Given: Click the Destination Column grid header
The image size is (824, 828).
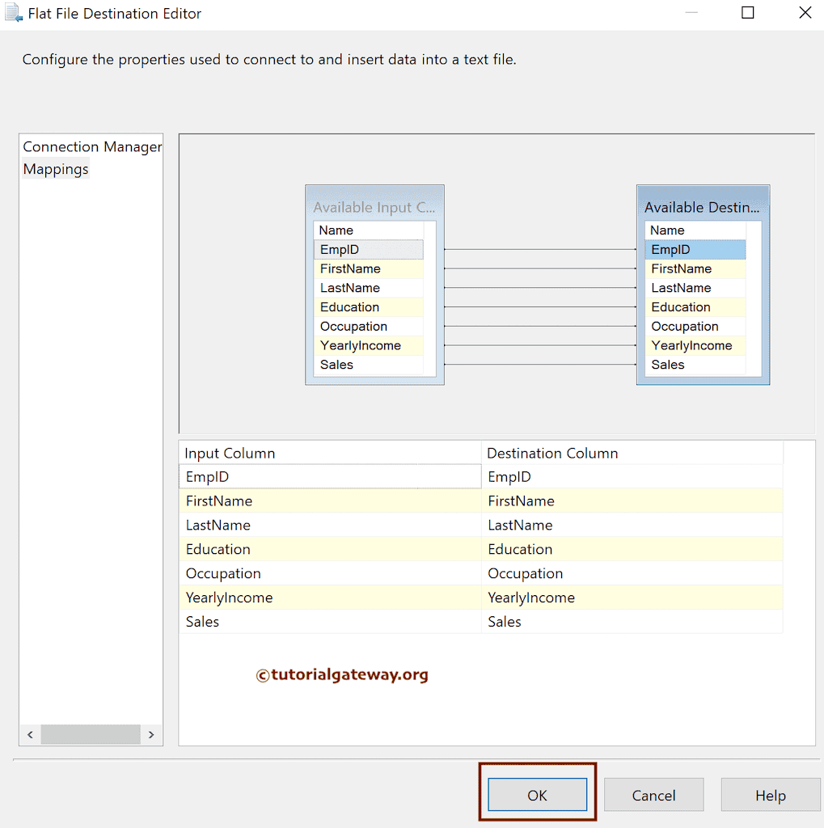Looking at the screenshot, I should [632, 454].
